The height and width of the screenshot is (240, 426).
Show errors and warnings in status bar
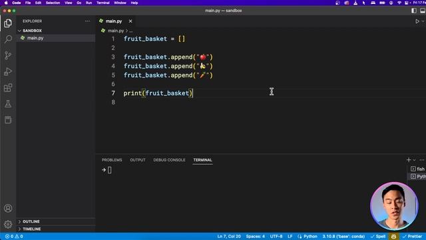point(14,237)
